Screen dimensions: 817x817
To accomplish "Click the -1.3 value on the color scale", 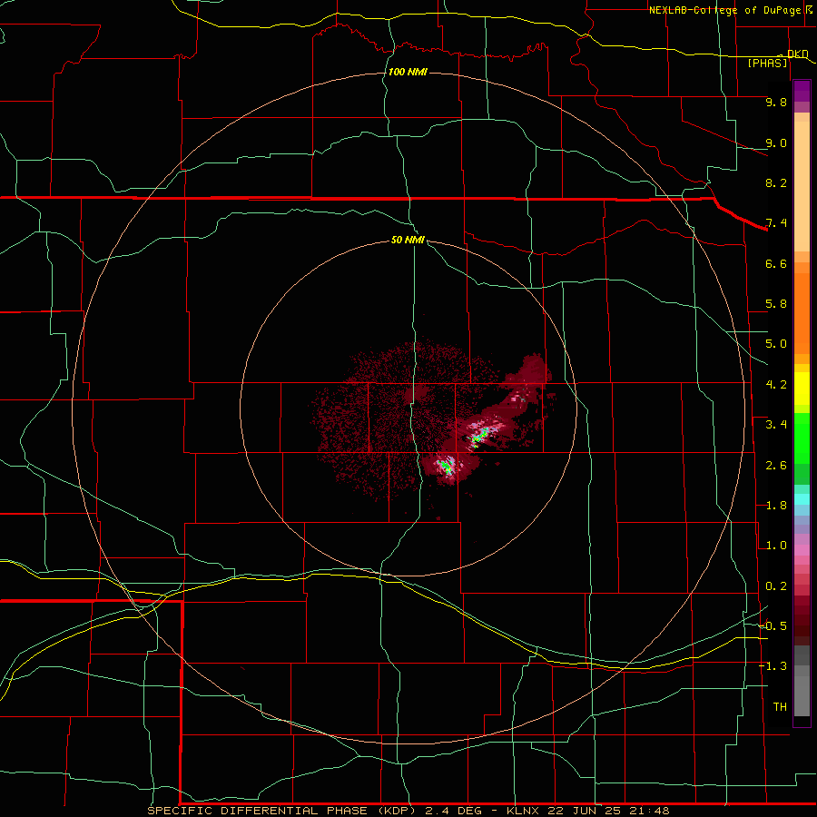I will point(773,666).
